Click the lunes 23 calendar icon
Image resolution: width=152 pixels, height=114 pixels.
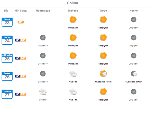(7, 22)
